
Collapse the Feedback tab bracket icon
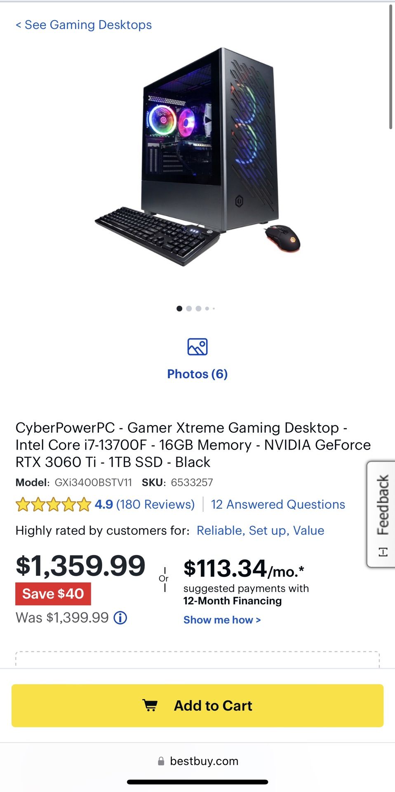[383, 552]
